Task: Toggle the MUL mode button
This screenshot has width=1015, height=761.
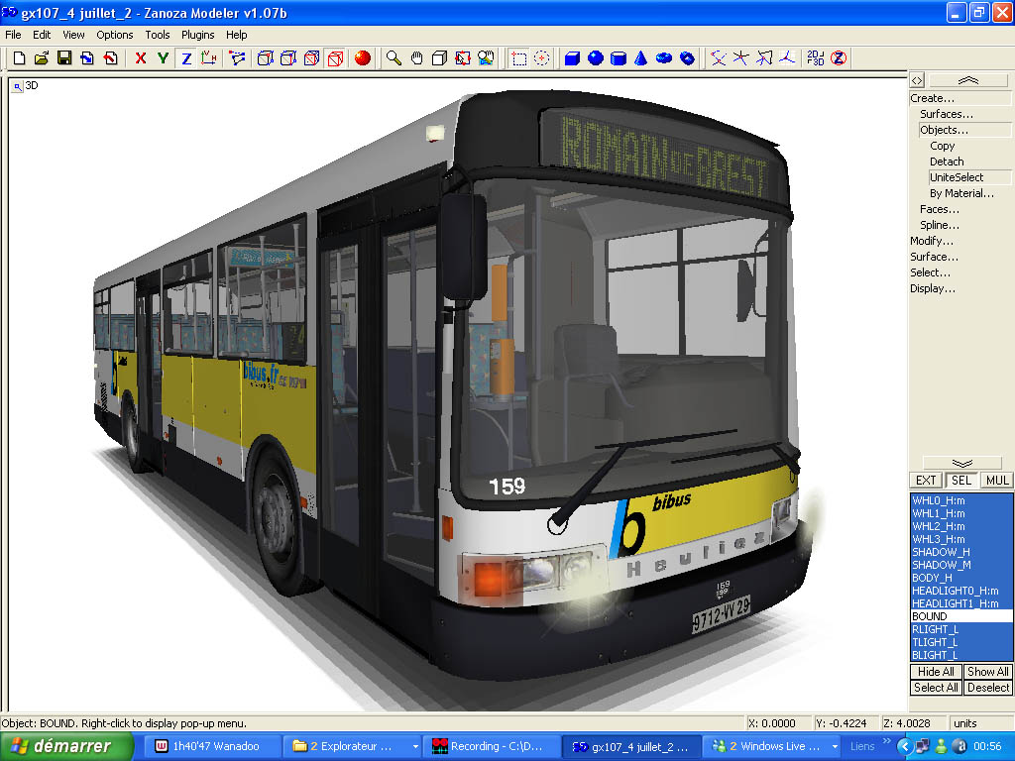Action: click(997, 481)
